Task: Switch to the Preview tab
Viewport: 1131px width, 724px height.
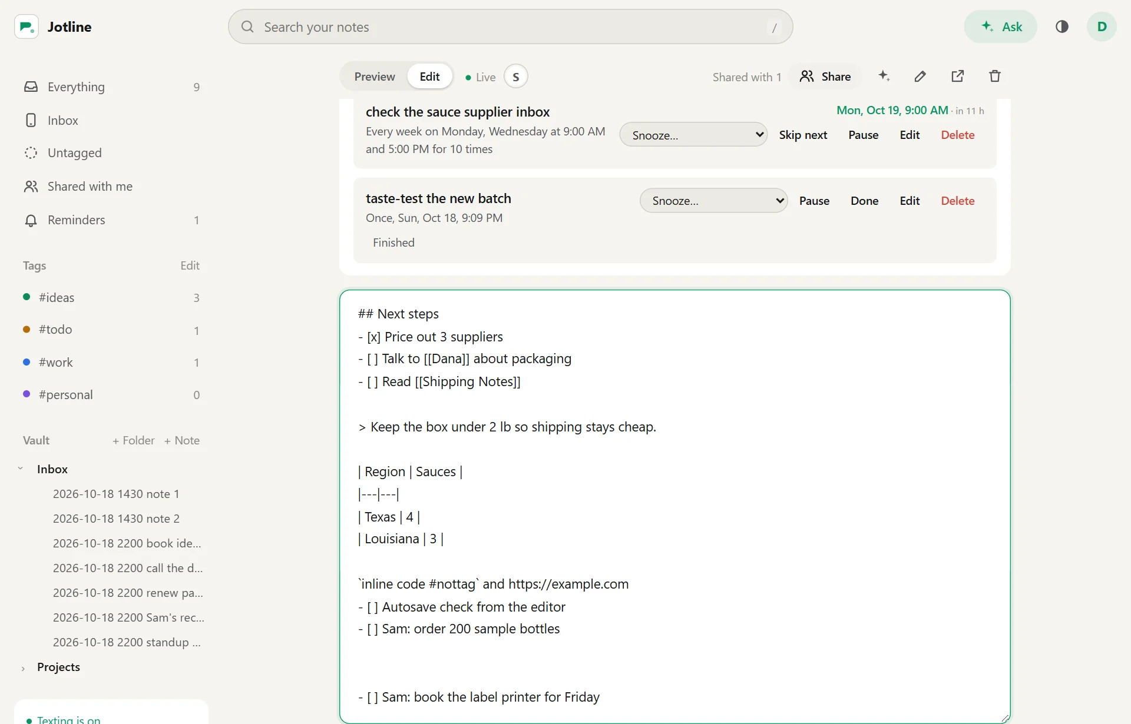Action: [x=375, y=77]
